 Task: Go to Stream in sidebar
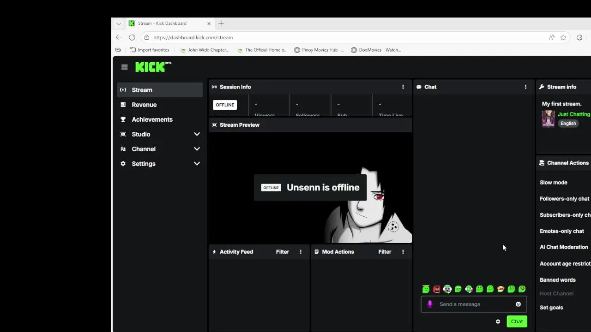160,90
